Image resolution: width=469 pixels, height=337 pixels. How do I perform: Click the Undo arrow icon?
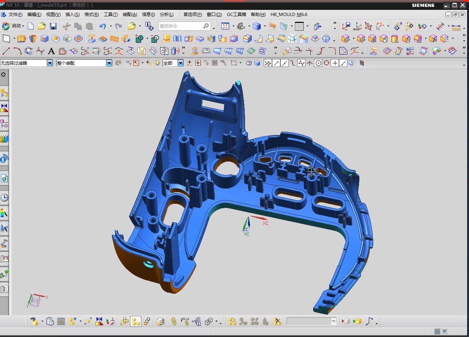(103, 26)
